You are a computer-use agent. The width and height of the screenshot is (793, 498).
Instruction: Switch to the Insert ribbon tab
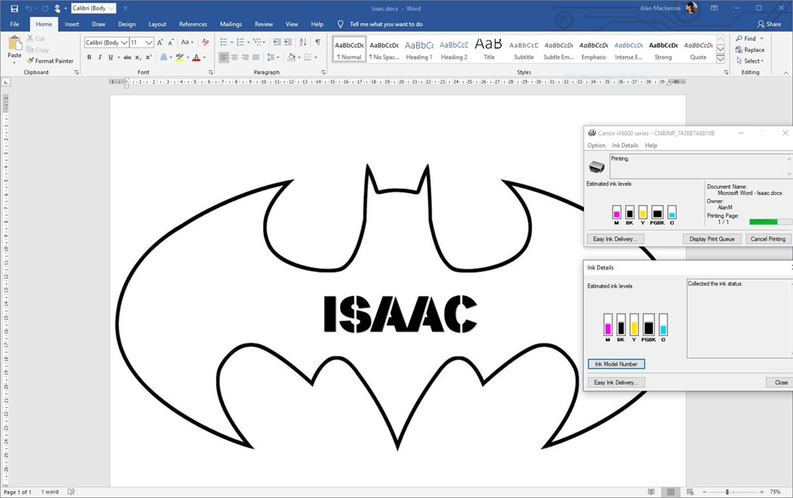tap(71, 24)
